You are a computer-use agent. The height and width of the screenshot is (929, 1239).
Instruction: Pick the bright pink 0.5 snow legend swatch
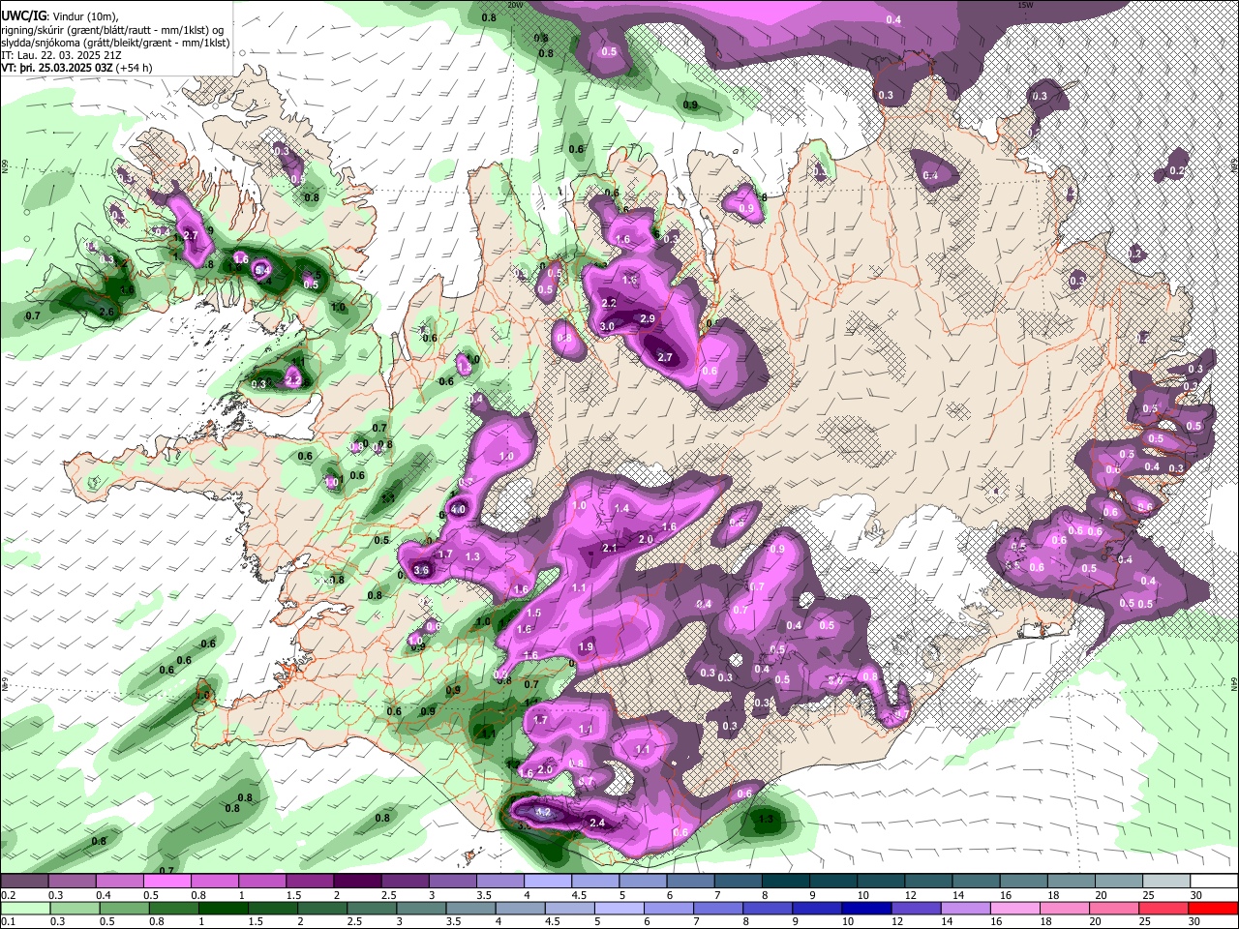pyautogui.click(x=166, y=881)
